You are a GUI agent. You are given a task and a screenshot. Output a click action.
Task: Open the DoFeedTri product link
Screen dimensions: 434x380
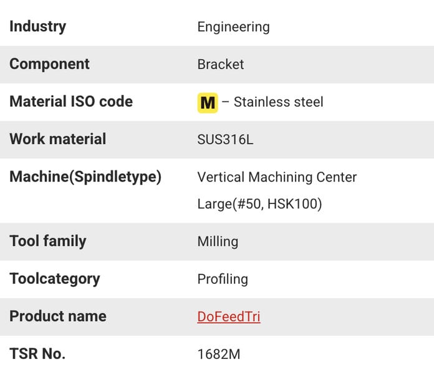tap(229, 316)
